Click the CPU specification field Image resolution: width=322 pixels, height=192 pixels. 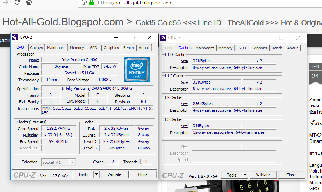point(97,88)
